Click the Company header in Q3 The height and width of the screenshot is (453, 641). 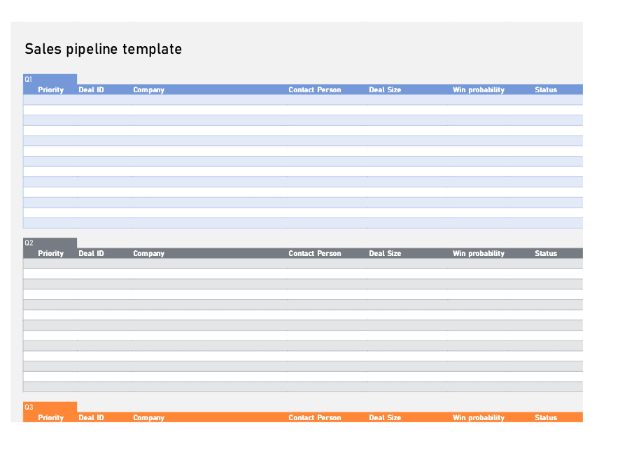pos(148,417)
